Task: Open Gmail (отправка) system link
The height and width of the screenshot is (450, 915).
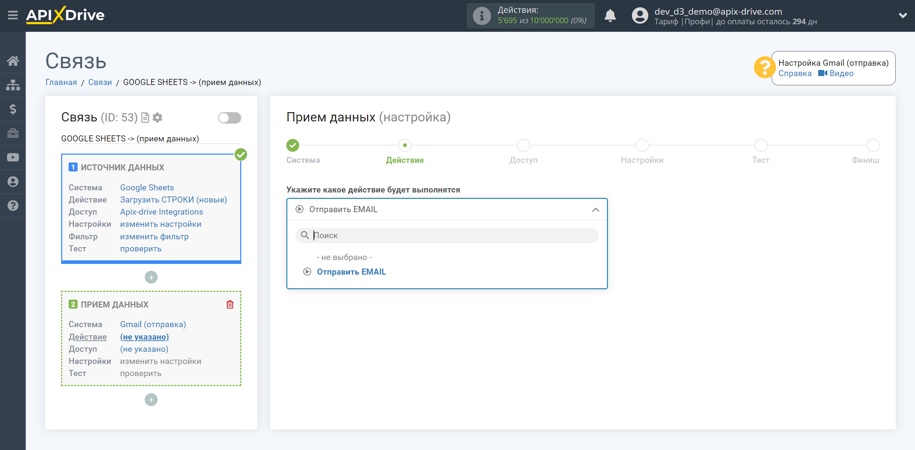Action: coord(153,324)
